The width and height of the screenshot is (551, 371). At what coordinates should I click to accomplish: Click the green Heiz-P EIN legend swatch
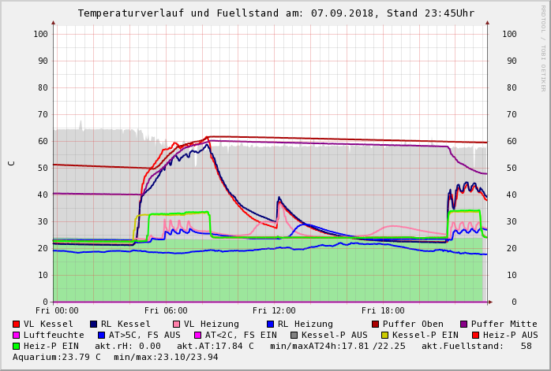[17, 346]
